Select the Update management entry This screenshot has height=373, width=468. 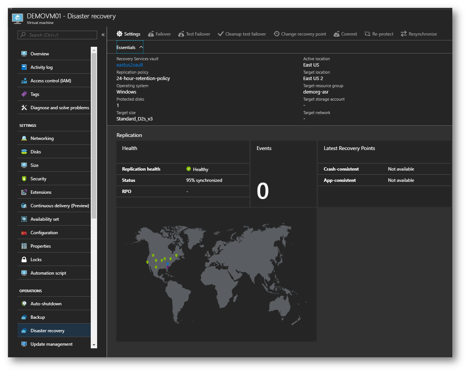click(54, 344)
